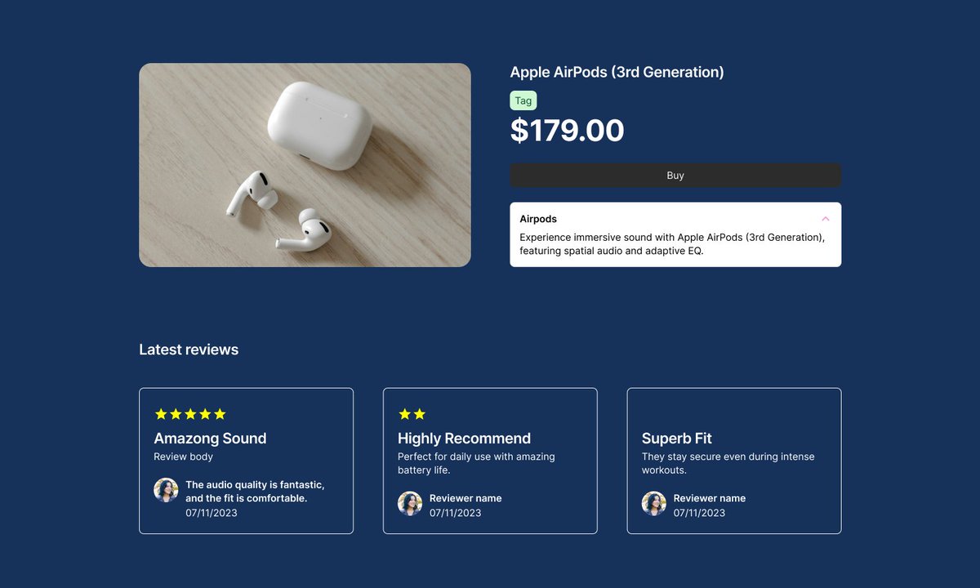Open the Superb Fit review title
The image size is (980, 588).
pos(677,439)
